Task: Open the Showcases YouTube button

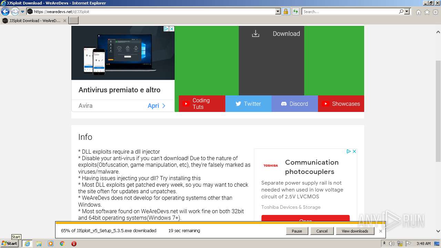Action: pos(341,104)
